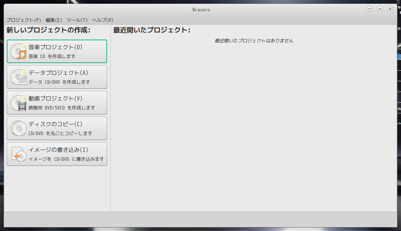Begin a 動画プロジェクト for DVD/SVCD
401x231 pixels.
[57, 102]
